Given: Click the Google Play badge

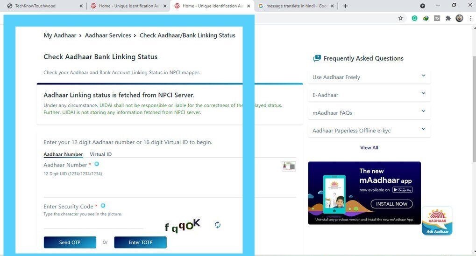Looking at the screenshot, I should (x=403, y=190).
